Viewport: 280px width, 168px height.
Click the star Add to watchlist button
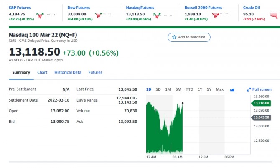[189, 37]
